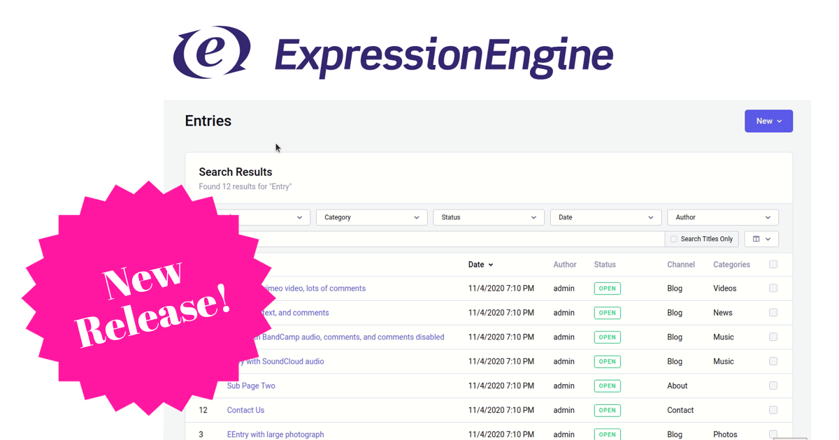The height and width of the screenshot is (440, 839).
Task: Click OPEN status badge in Sub Page Two row
Action: click(607, 386)
